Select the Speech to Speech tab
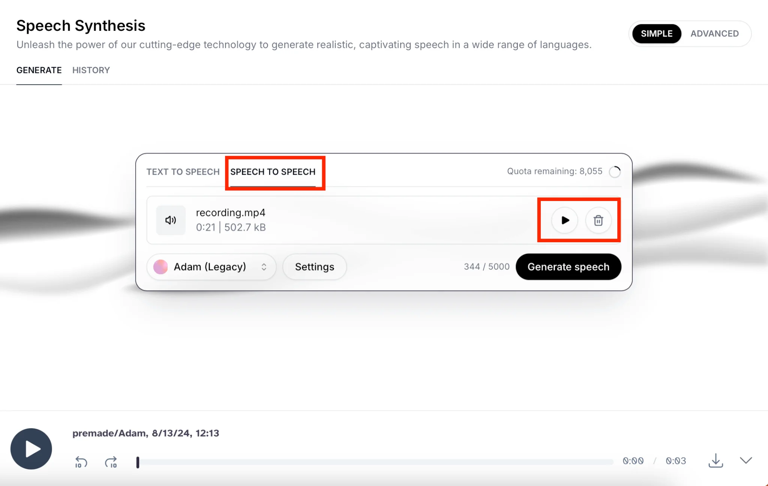The height and width of the screenshot is (486, 768). (273, 172)
